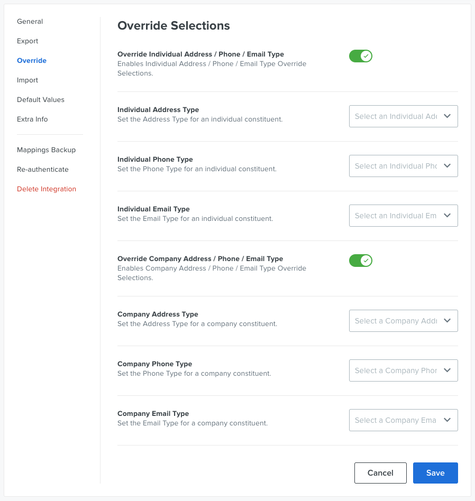Click the 'Individual Phone Type' label
The image size is (475, 501).
155,159
